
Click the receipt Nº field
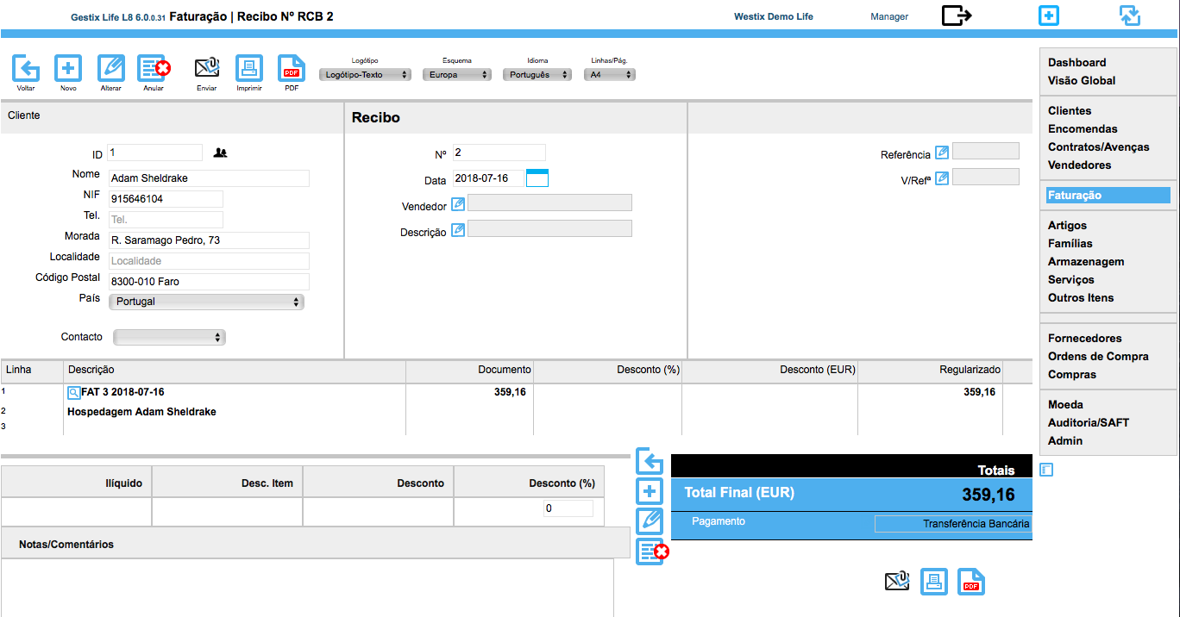point(499,153)
